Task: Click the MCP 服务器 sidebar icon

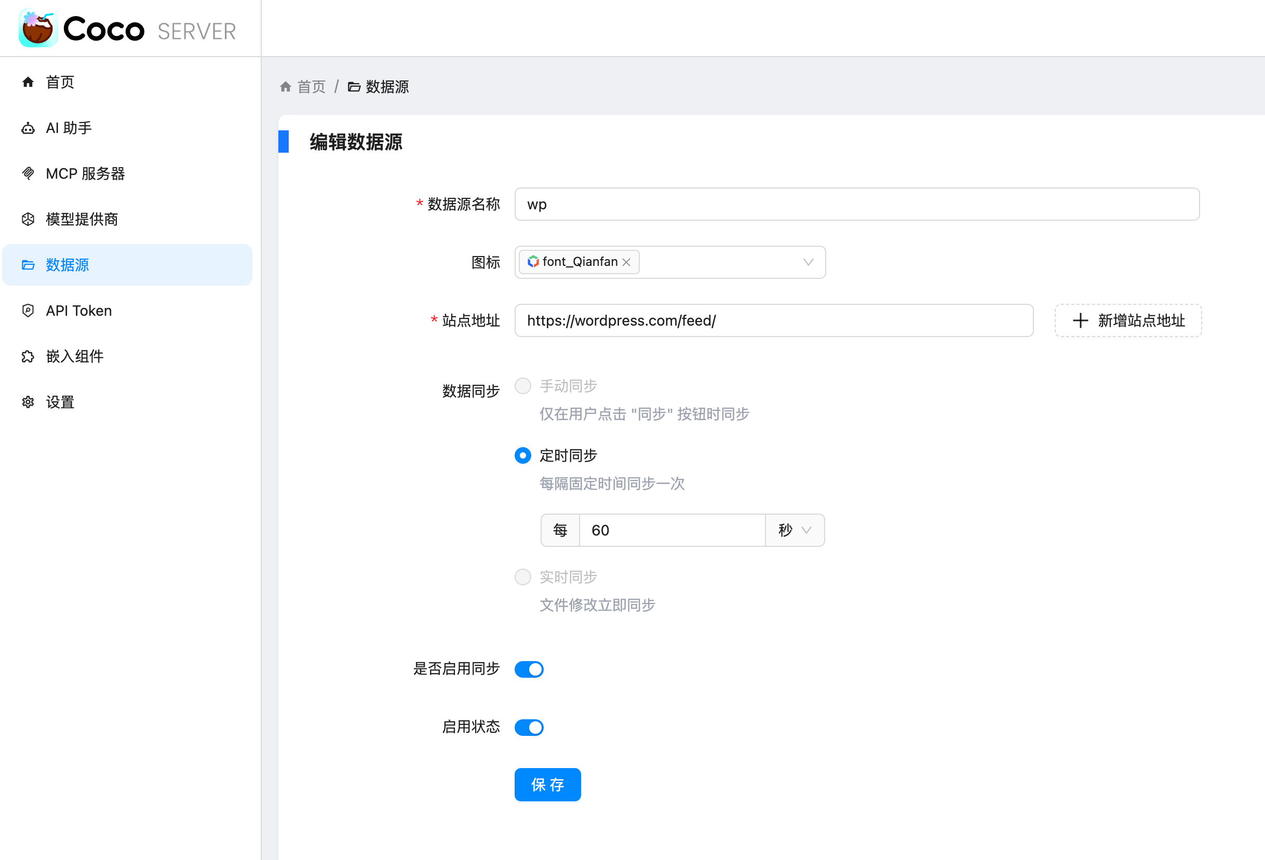Action: coord(28,173)
